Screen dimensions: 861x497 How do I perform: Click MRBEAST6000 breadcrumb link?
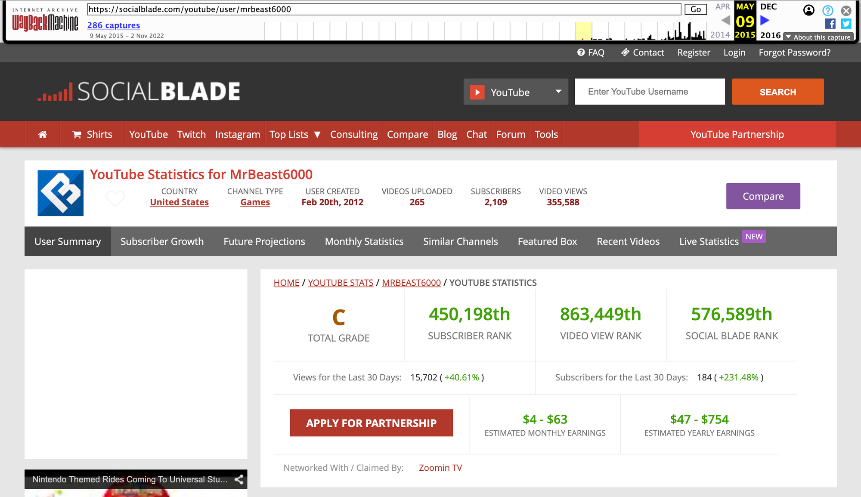(x=411, y=283)
